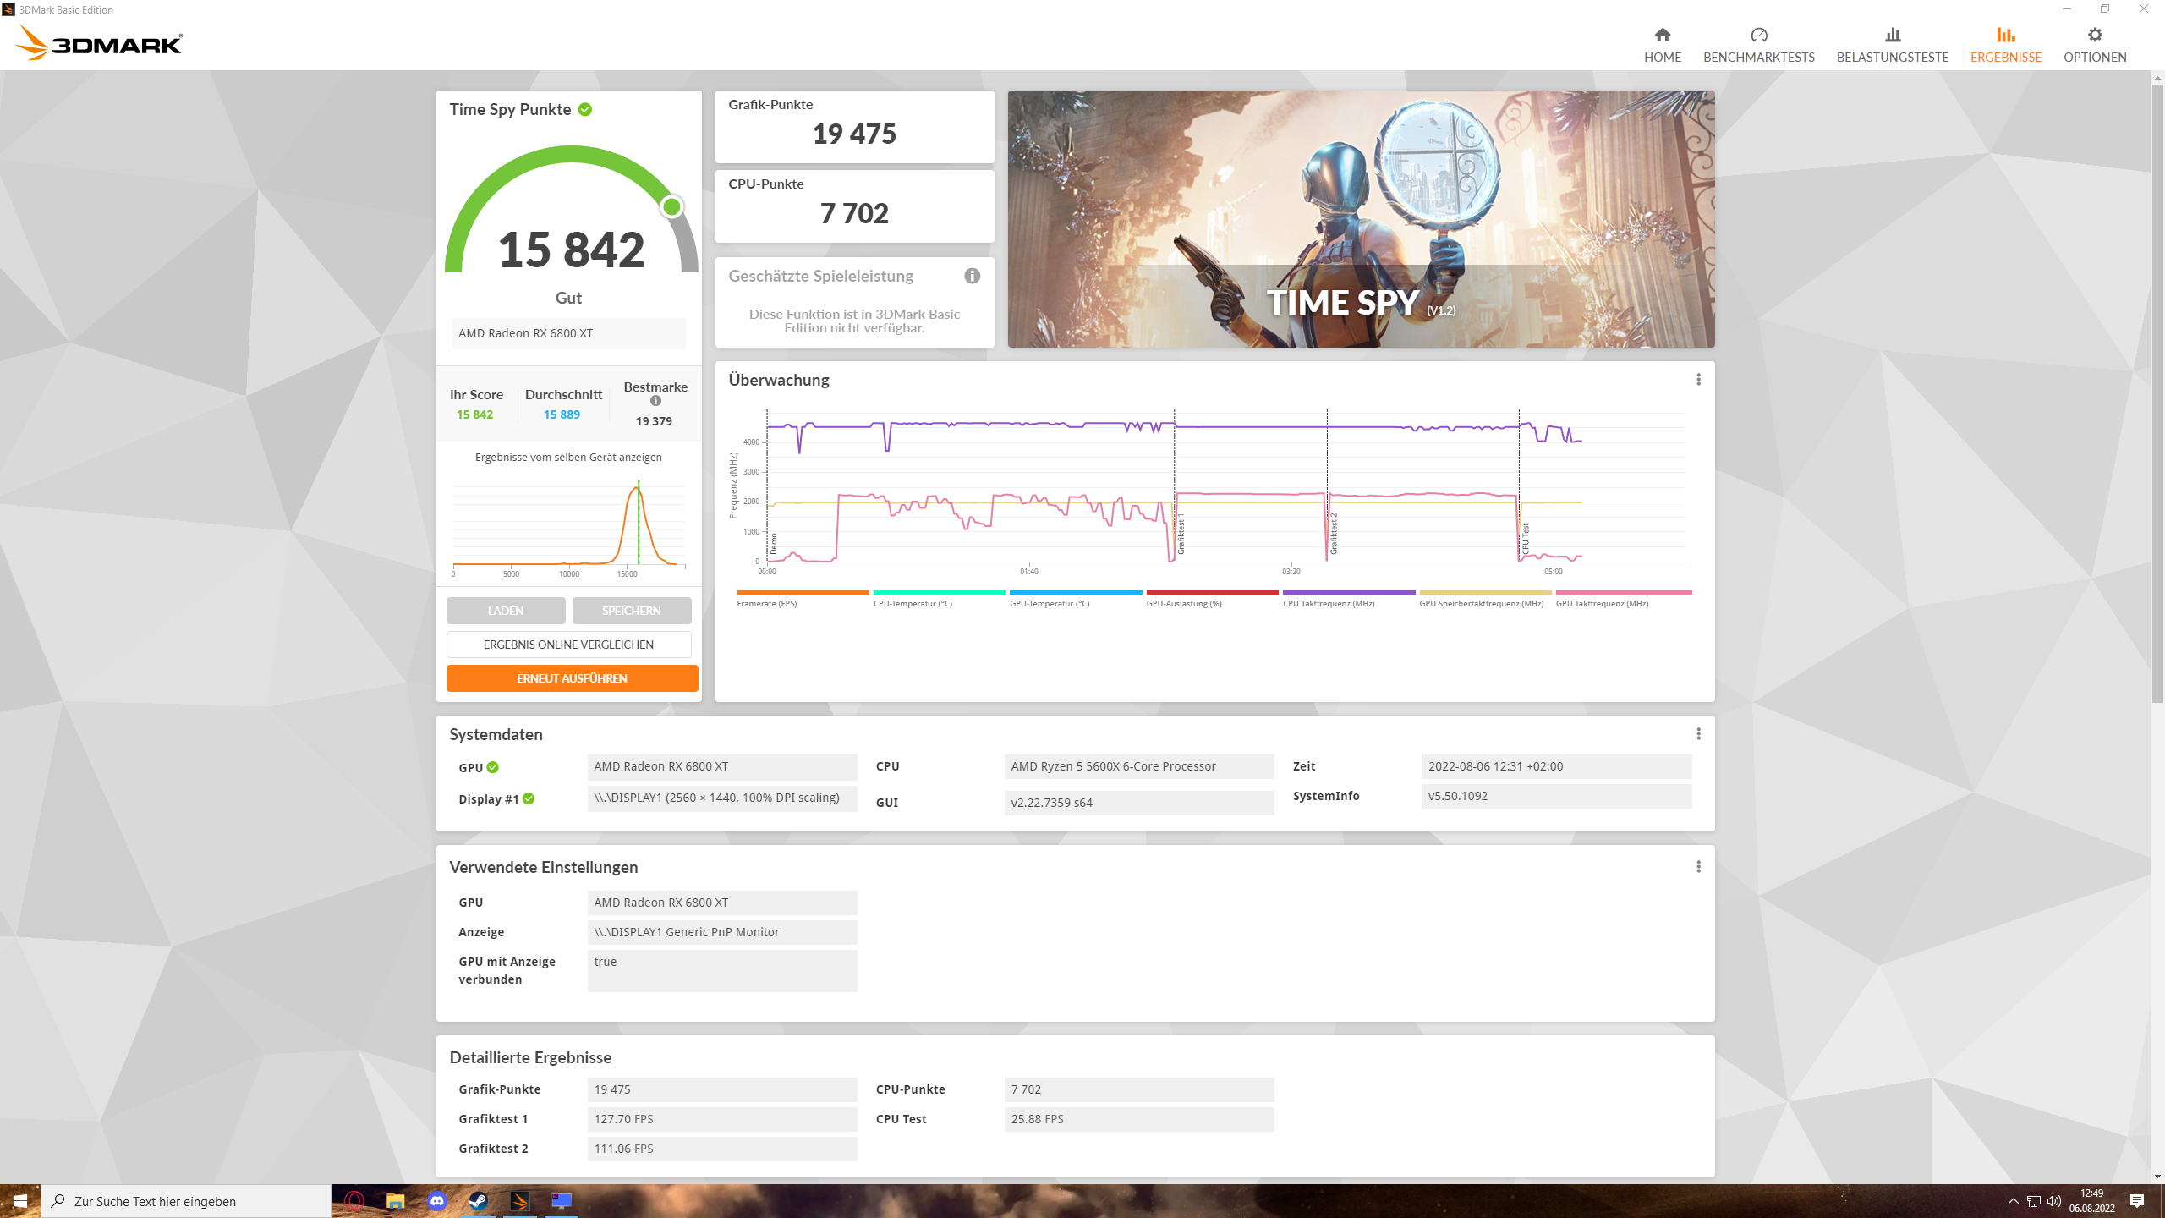Toggle Framerate (FPS) legend in chart
The height and width of the screenshot is (1218, 2165).
coord(766,603)
